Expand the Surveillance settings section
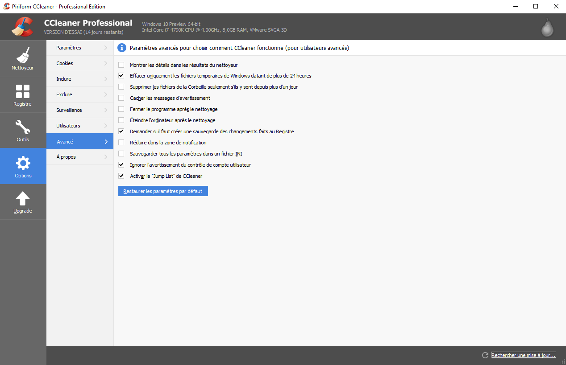Screen dimensions: 566x365 79,110
